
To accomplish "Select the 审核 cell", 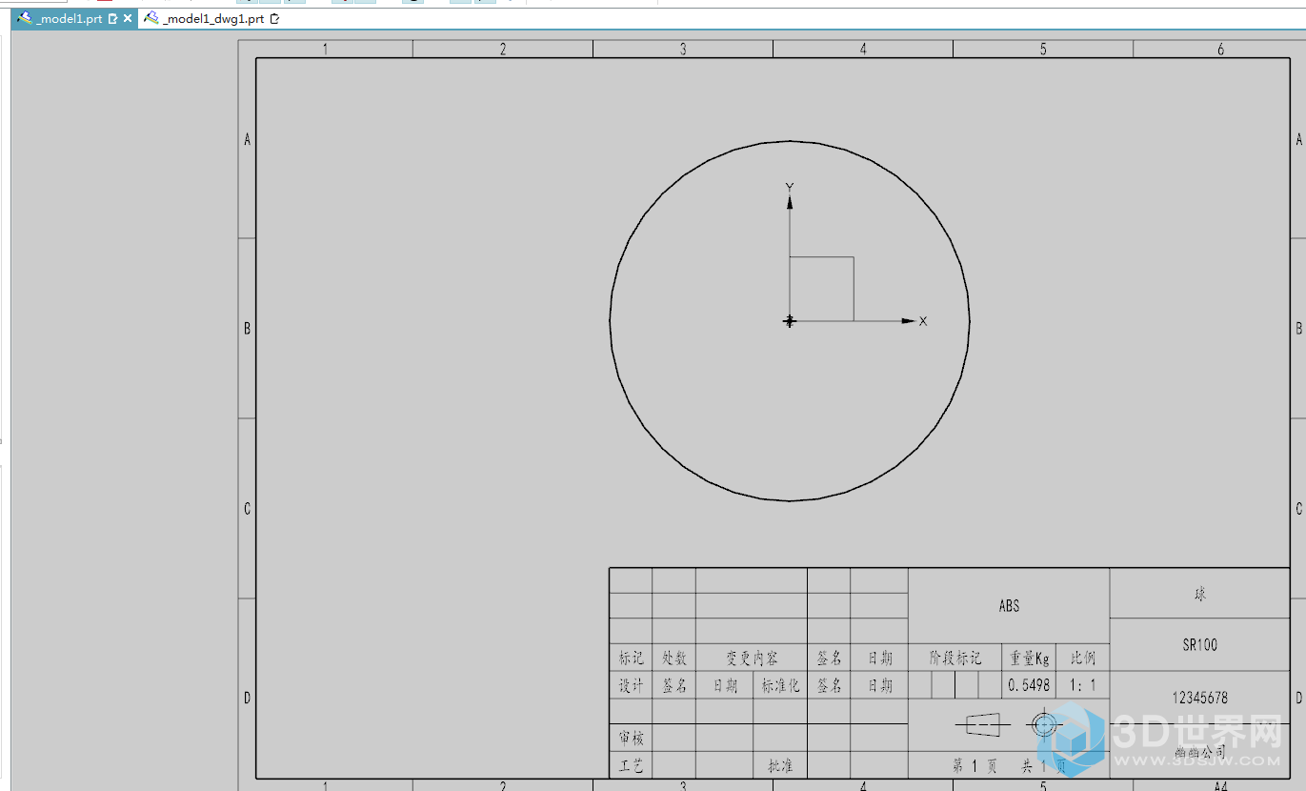I will [631, 738].
